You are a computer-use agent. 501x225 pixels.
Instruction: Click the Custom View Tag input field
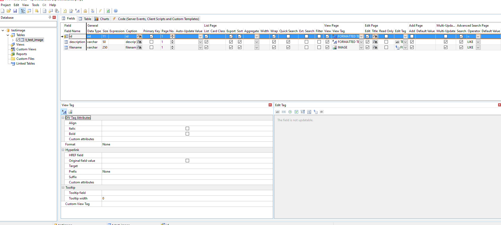coord(187,204)
